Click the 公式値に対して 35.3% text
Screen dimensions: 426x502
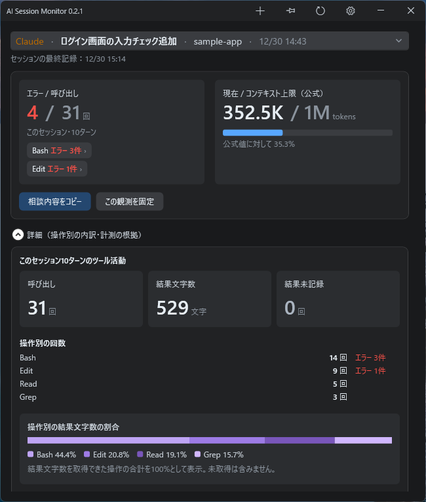tap(259, 144)
